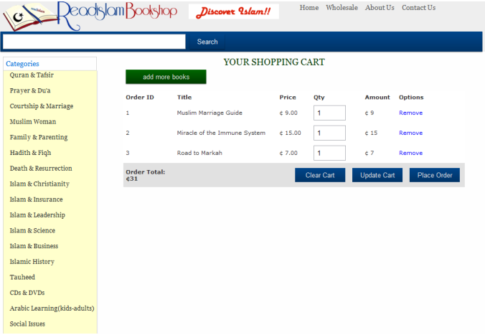Open the About Us page
The height and width of the screenshot is (335, 485).
click(x=380, y=8)
